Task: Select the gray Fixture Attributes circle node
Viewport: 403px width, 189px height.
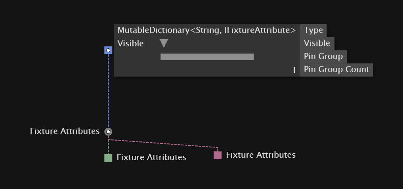Action: click(108, 132)
